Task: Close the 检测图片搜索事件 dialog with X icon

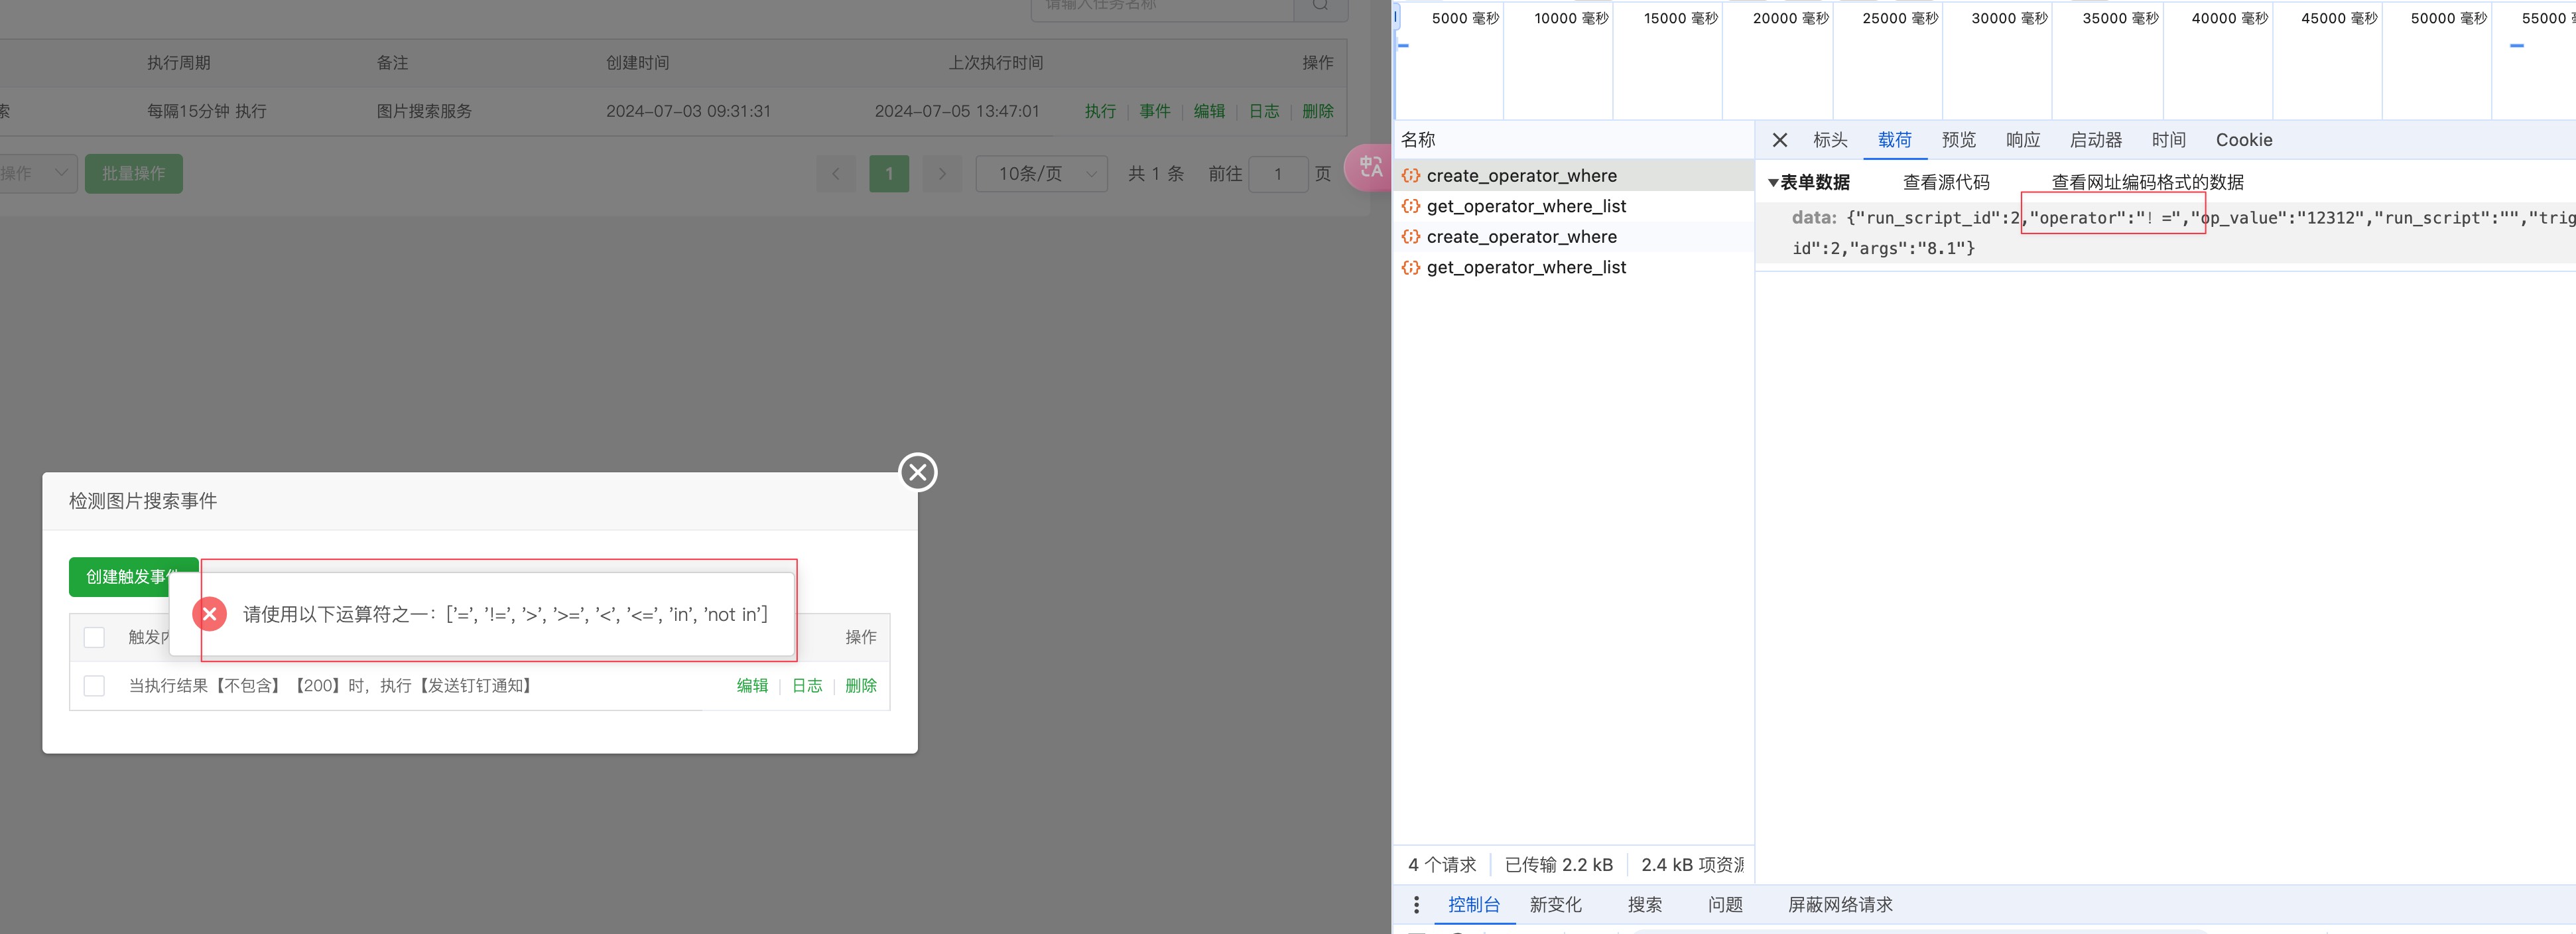Action: click(917, 472)
